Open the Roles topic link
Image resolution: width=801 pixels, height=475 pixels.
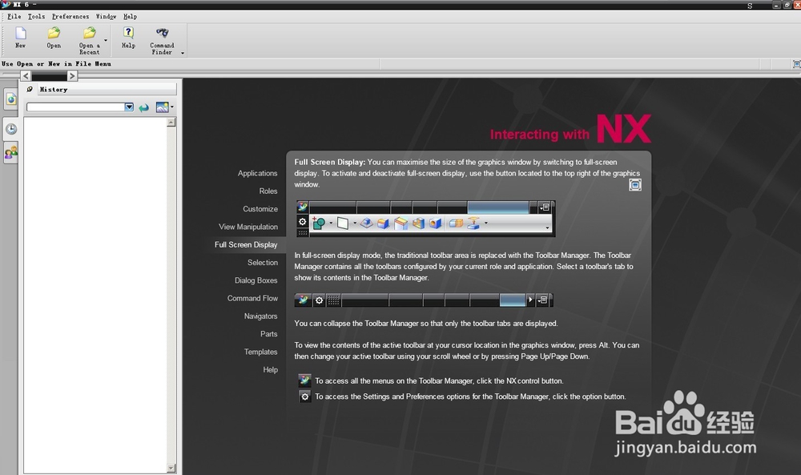click(x=268, y=191)
